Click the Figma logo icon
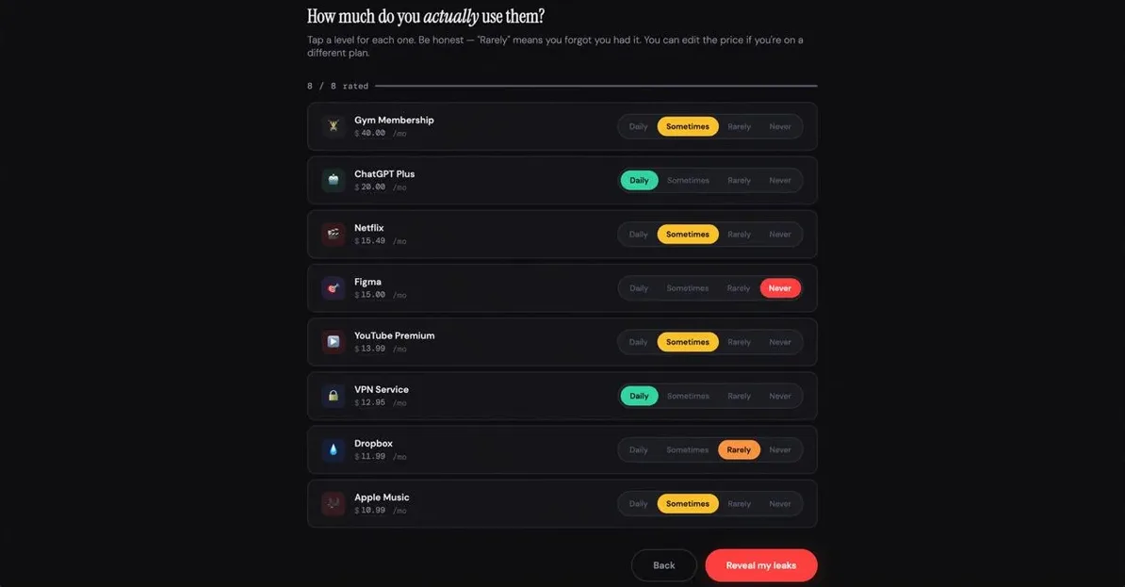Viewport: 1125px width, 587px height. [x=333, y=286]
